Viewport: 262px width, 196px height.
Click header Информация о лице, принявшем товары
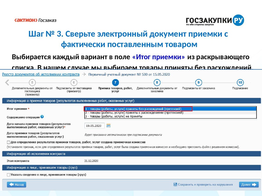131,168
